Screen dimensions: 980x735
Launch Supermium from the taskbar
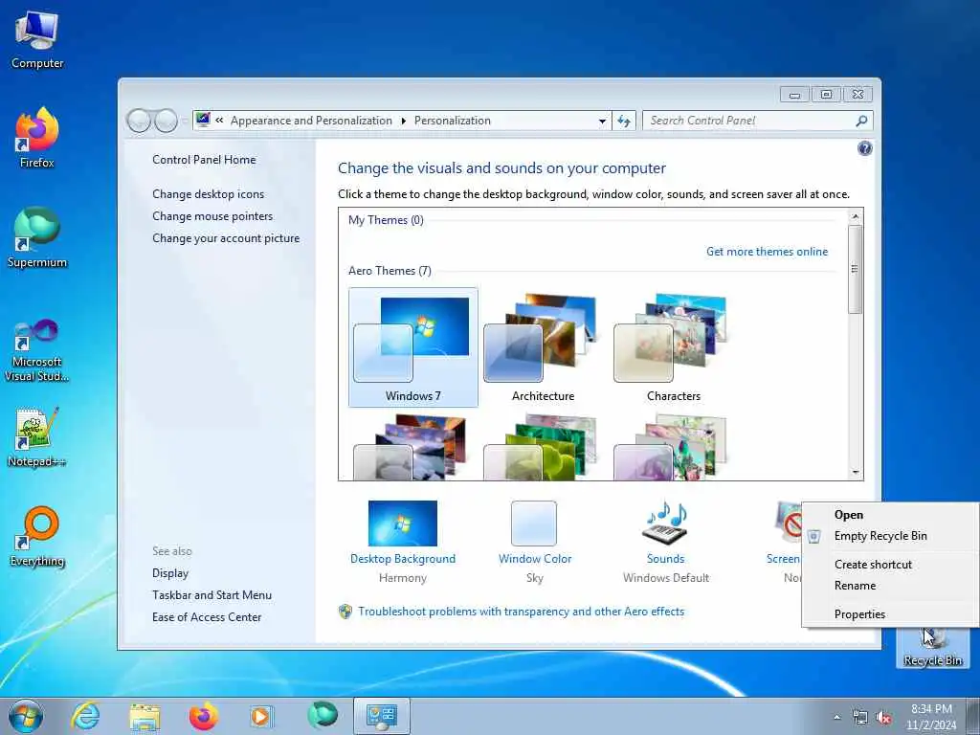(x=323, y=715)
